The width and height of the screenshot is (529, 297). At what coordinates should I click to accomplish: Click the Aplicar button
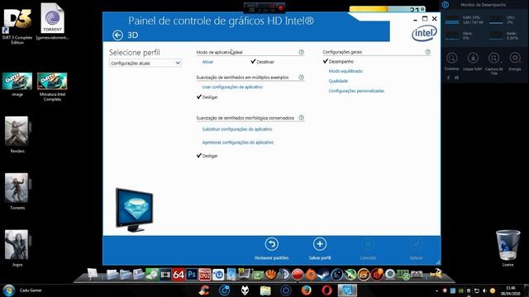click(x=416, y=249)
